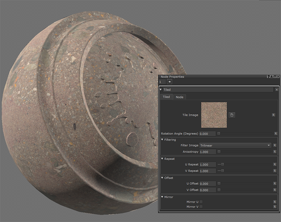Click the Anisotropy slider handle
This screenshot has height=222, width=281.
pos(219,152)
